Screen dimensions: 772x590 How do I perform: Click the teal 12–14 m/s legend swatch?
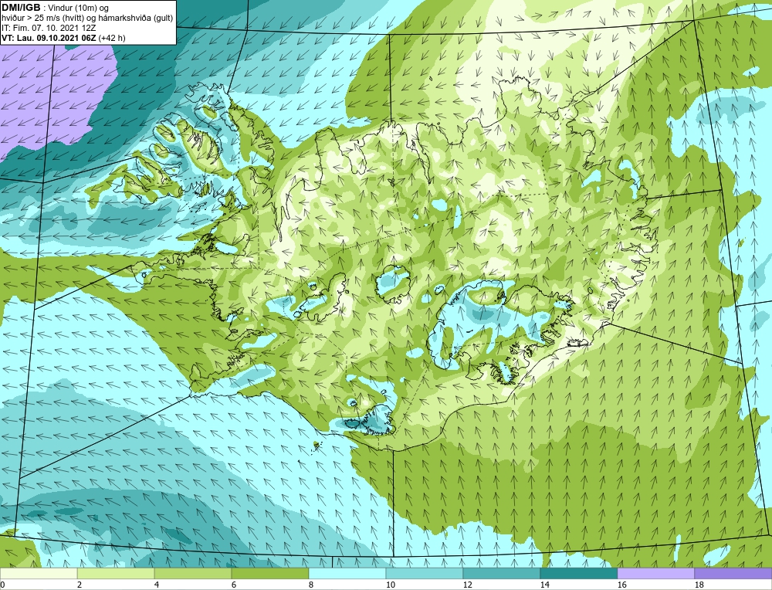click(x=502, y=573)
